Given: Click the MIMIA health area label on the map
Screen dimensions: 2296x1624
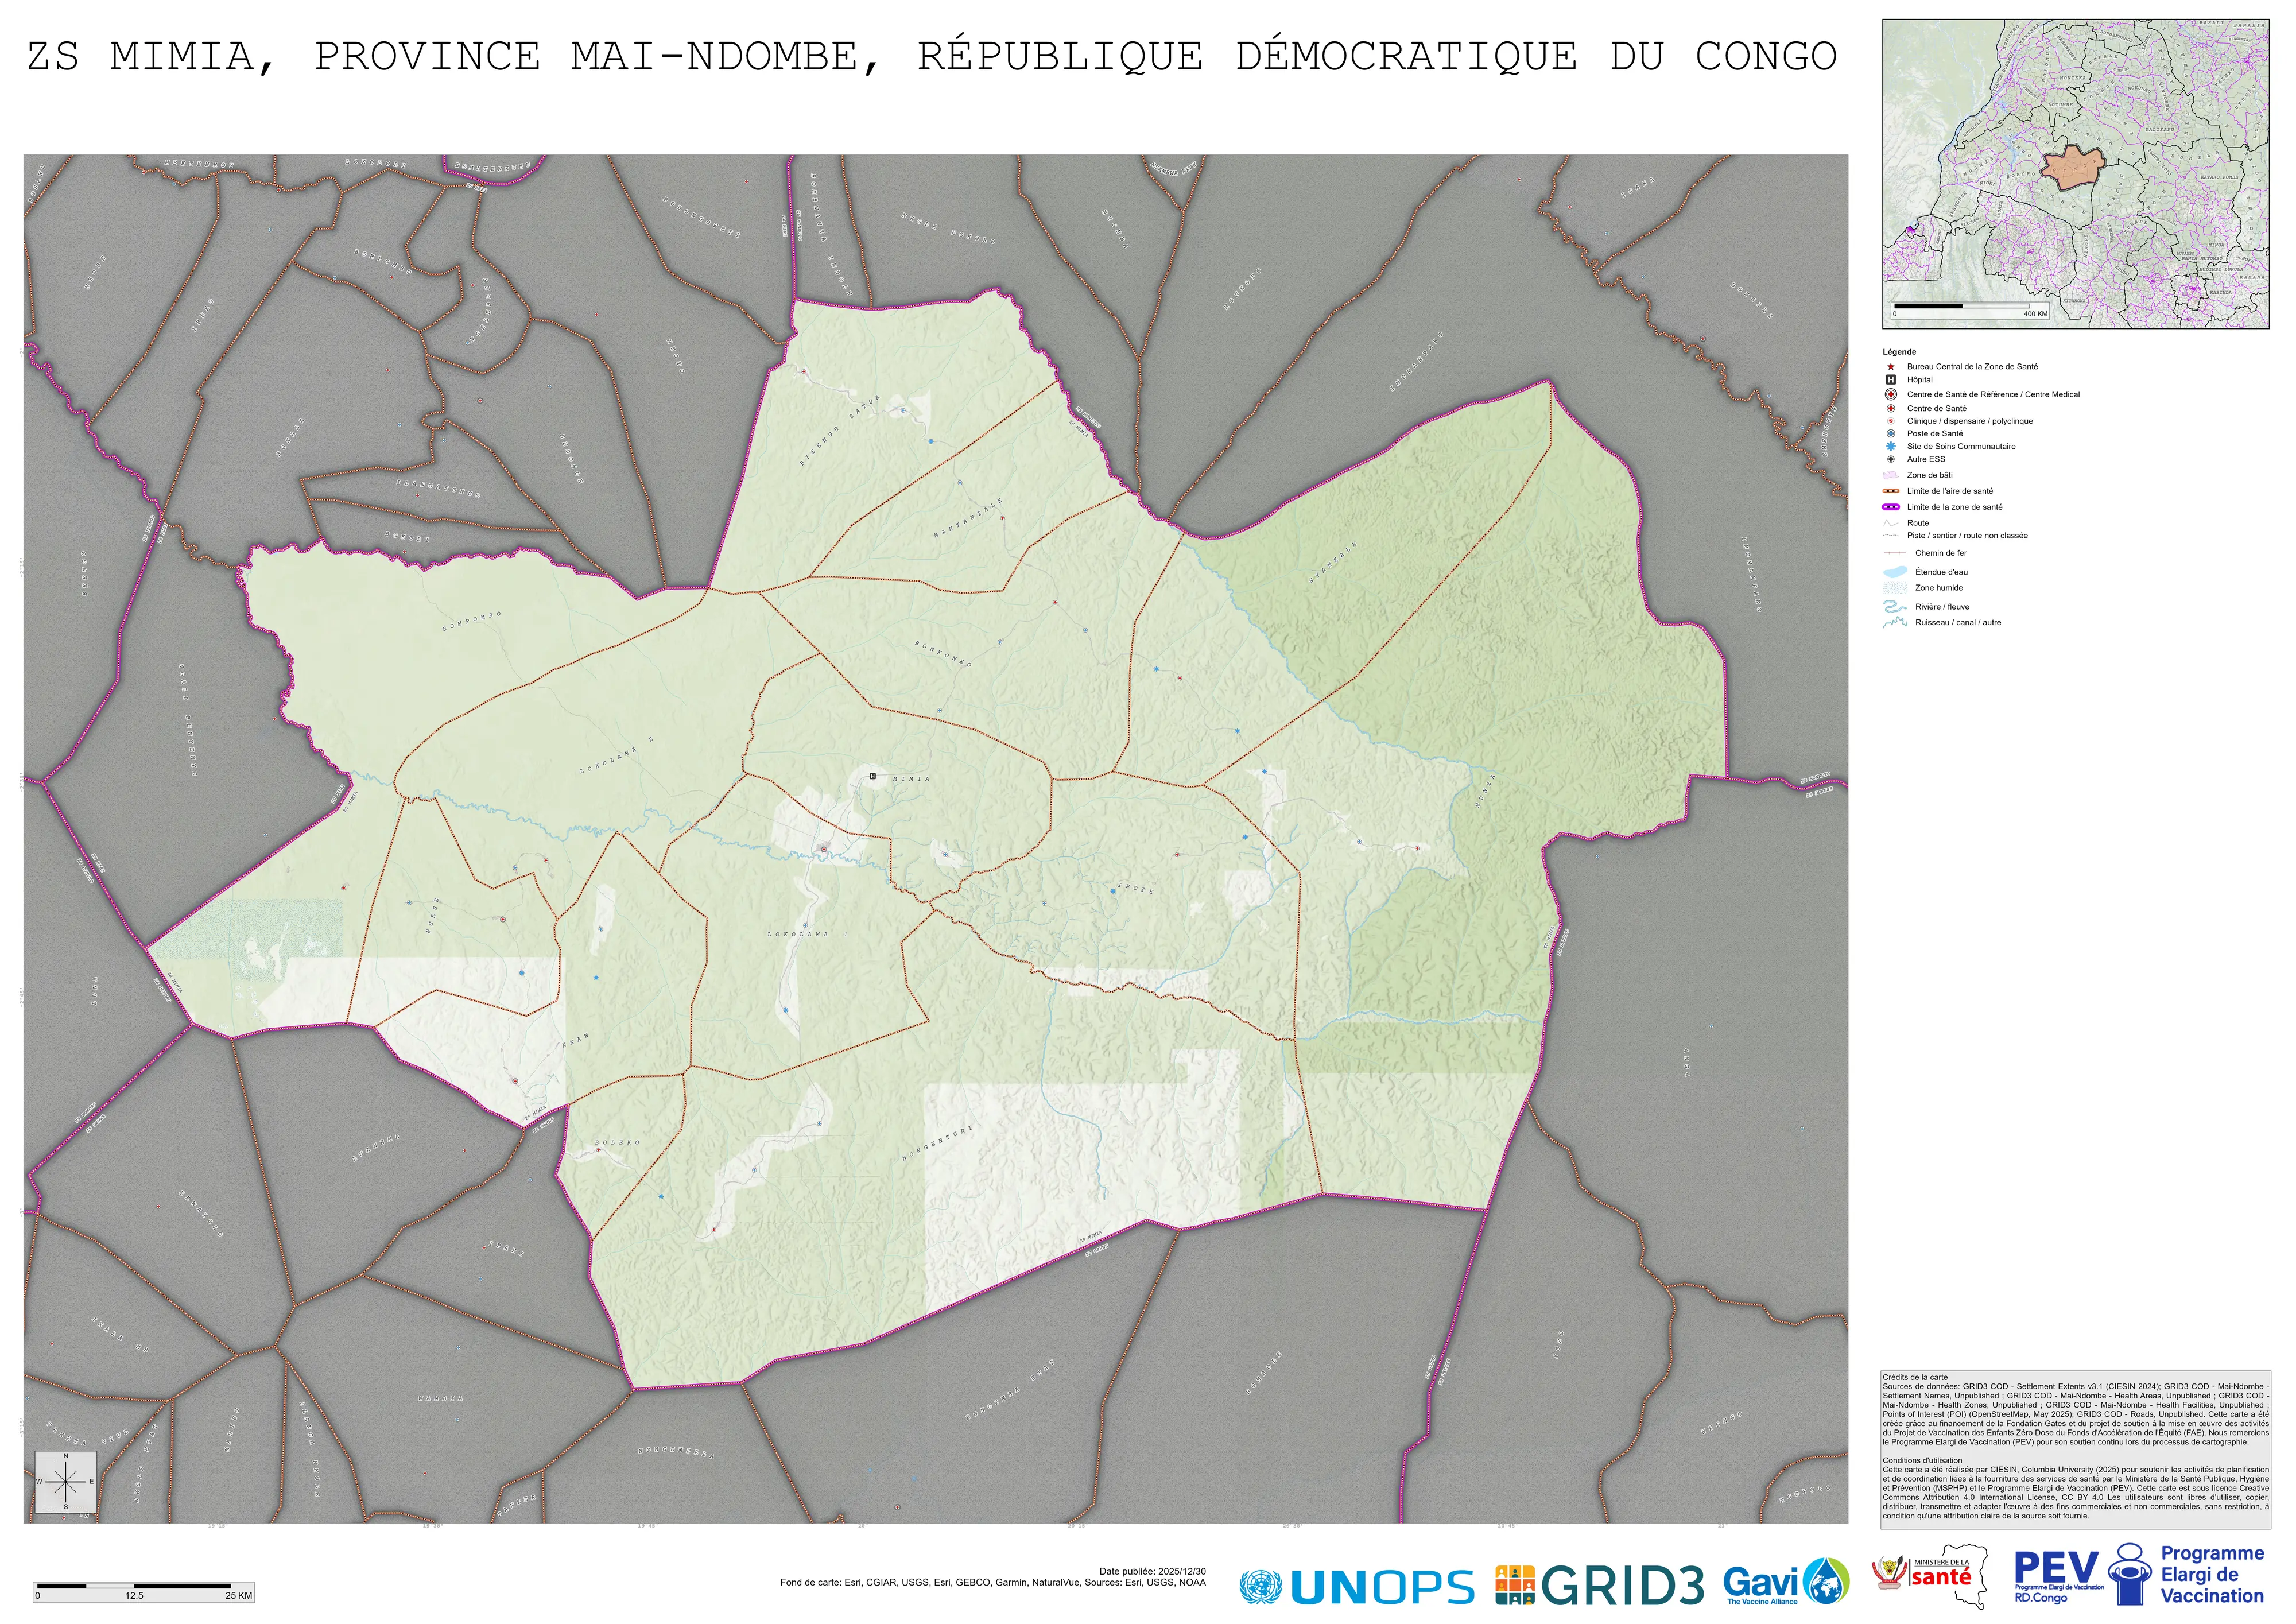Looking at the screenshot, I should (911, 778).
